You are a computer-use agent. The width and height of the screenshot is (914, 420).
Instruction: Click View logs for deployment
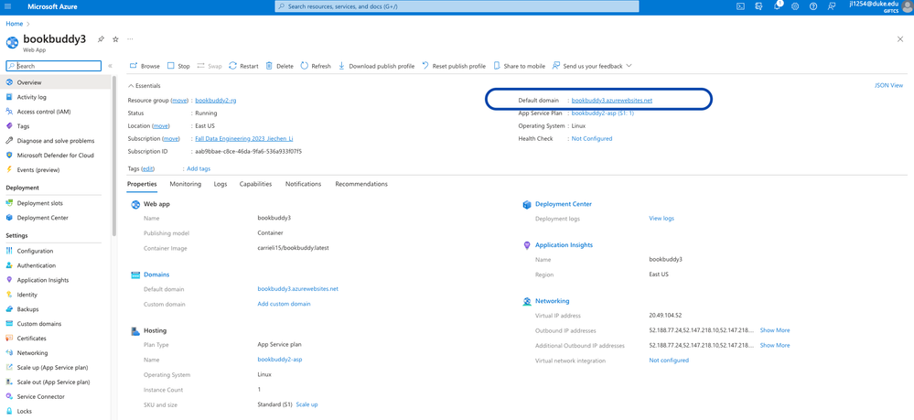(x=661, y=218)
